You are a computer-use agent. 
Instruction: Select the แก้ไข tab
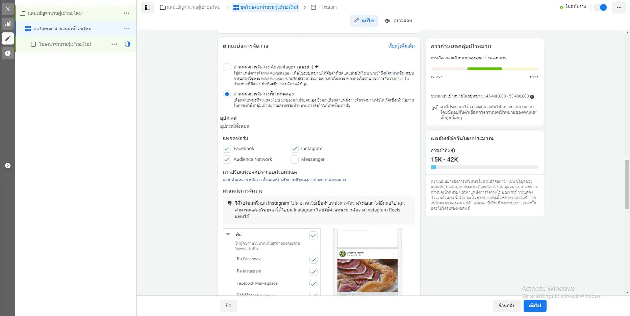[364, 21]
